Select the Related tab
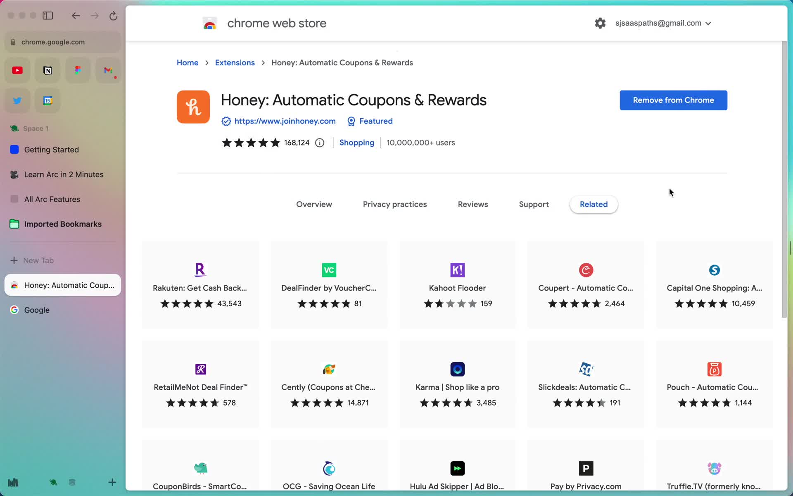This screenshot has width=793, height=496. coord(593,204)
